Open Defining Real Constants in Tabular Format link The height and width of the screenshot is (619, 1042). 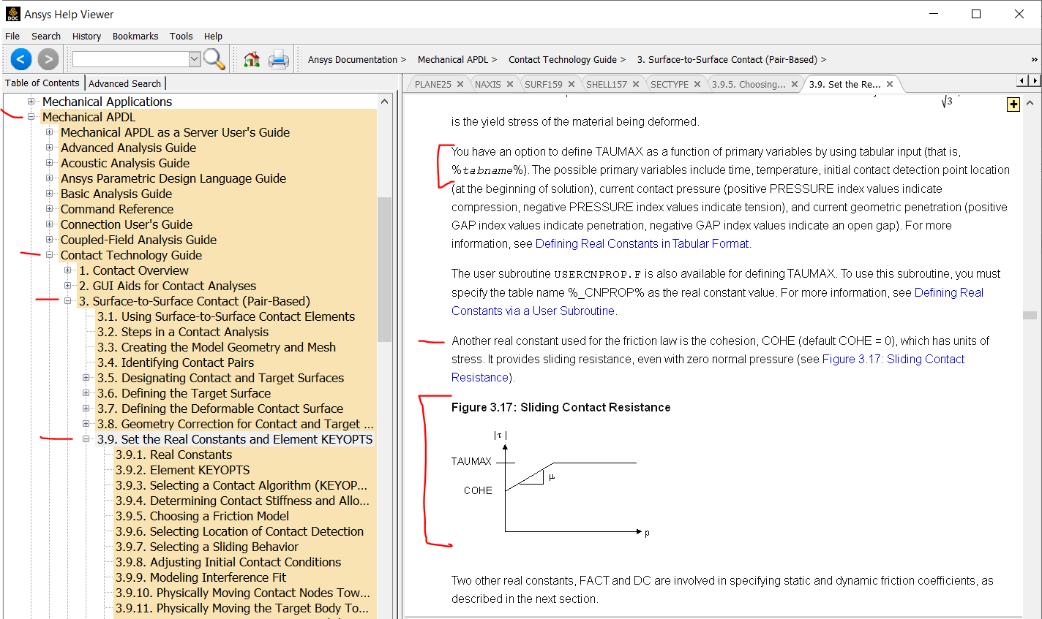point(642,243)
